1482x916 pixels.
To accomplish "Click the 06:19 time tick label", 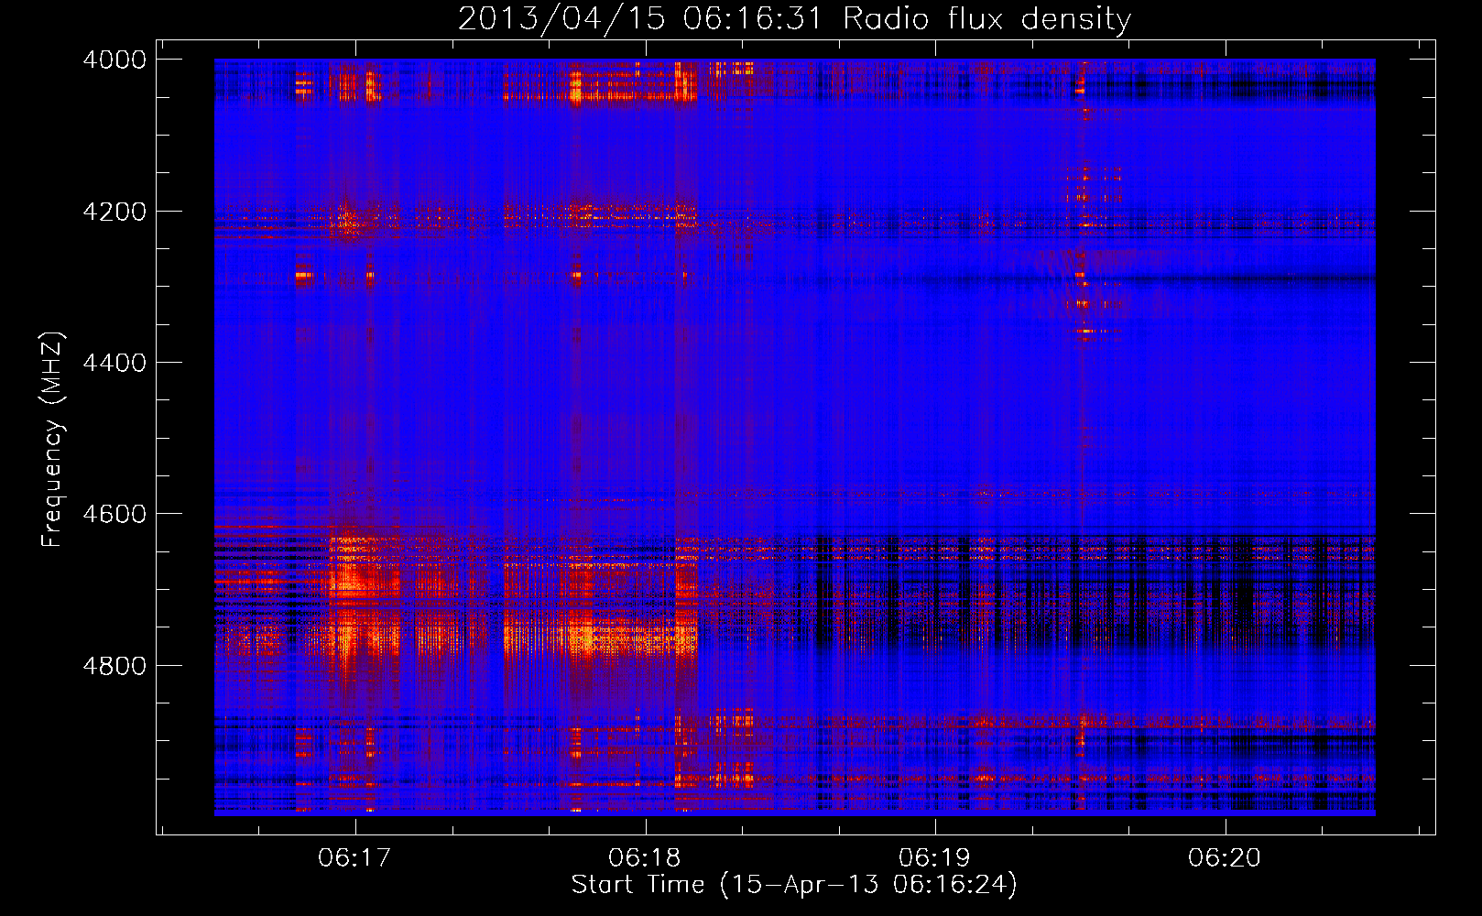I will point(935,858).
